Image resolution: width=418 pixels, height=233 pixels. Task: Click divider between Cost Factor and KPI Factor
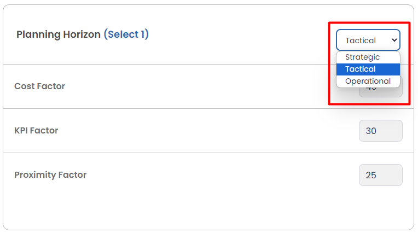click(208, 108)
